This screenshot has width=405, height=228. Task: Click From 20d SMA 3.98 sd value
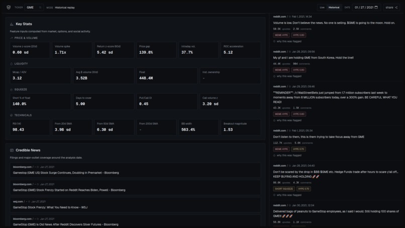coord(62,130)
